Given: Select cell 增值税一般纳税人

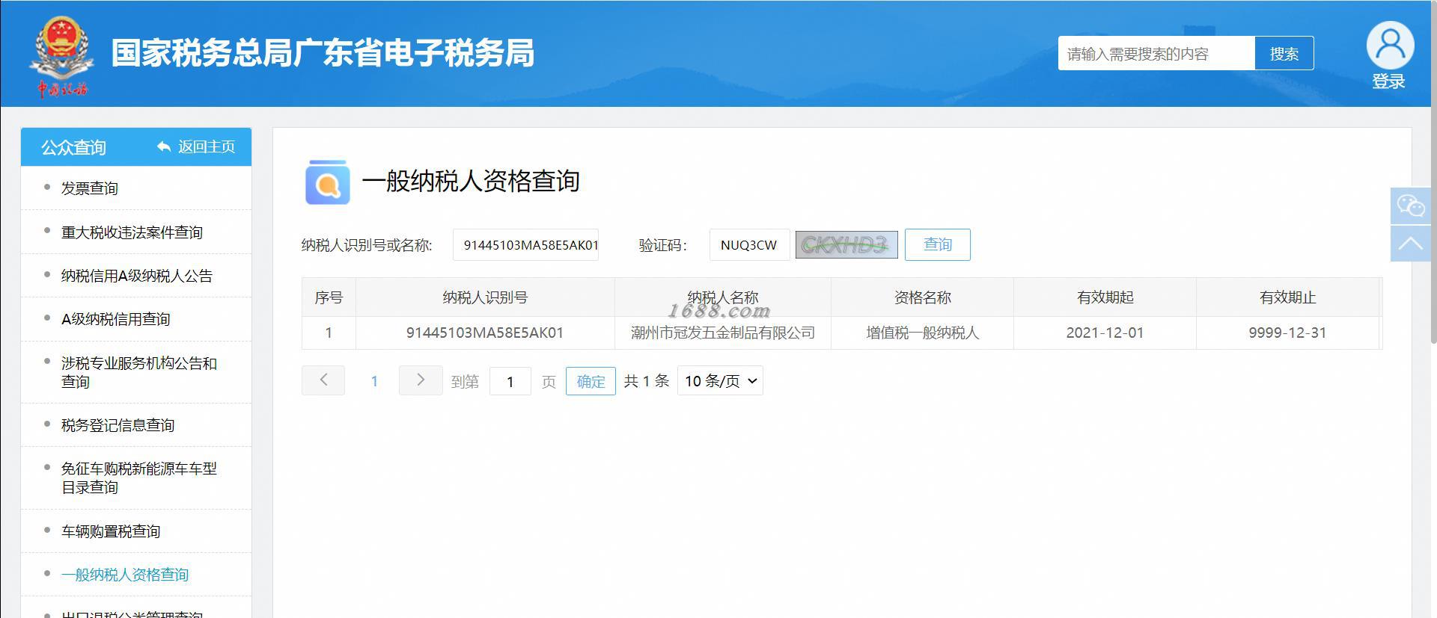Looking at the screenshot, I should (922, 333).
